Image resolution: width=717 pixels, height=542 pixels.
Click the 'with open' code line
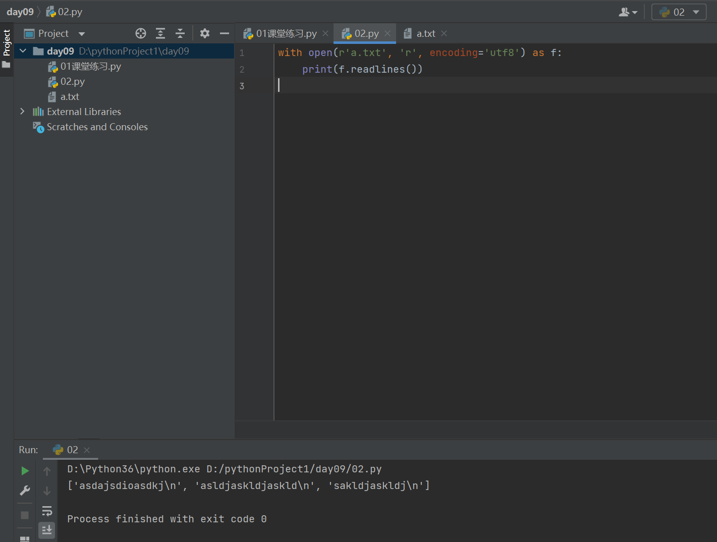pyautogui.click(x=420, y=53)
